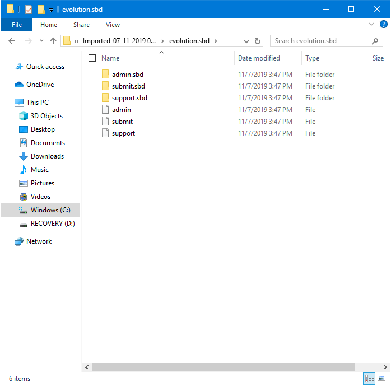This screenshot has width=391, height=386.
Task: Click the admin file name
Action: pos(122,110)
